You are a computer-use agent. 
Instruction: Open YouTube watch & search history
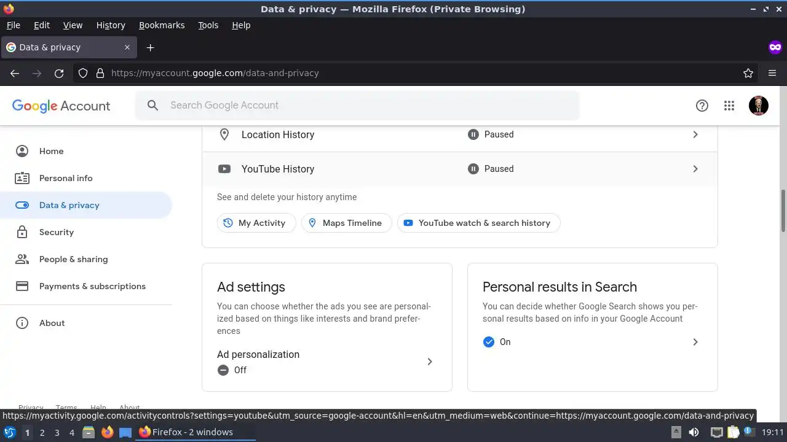pos(478,223)
